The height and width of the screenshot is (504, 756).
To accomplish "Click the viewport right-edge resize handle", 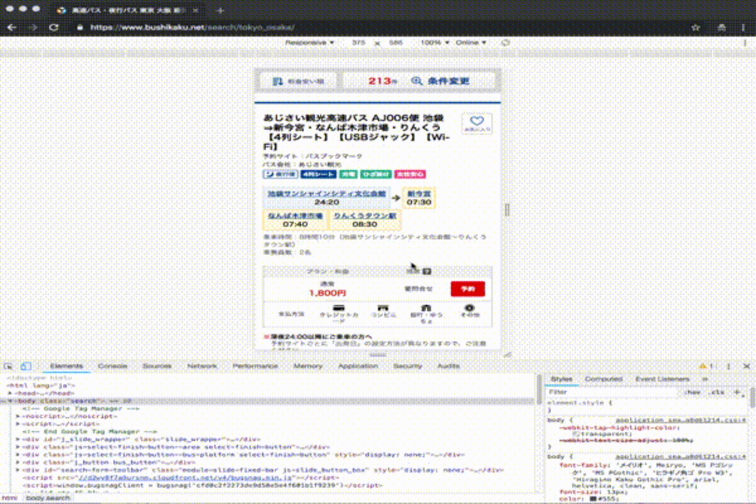I will (507, 210).
